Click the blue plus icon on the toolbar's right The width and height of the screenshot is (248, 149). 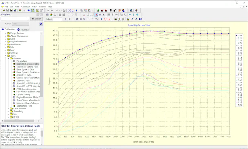tap(137, 15)
